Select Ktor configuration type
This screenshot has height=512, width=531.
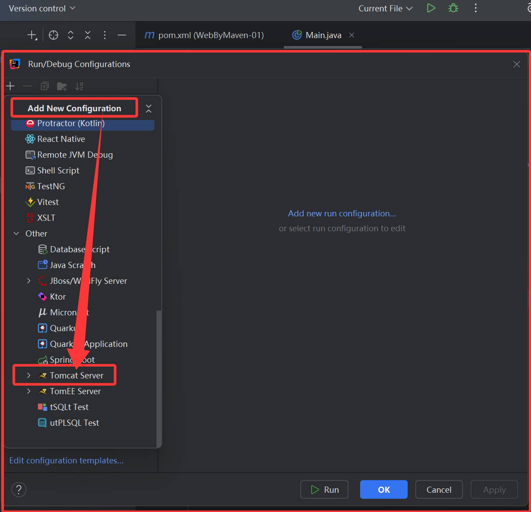click(82, 297)
